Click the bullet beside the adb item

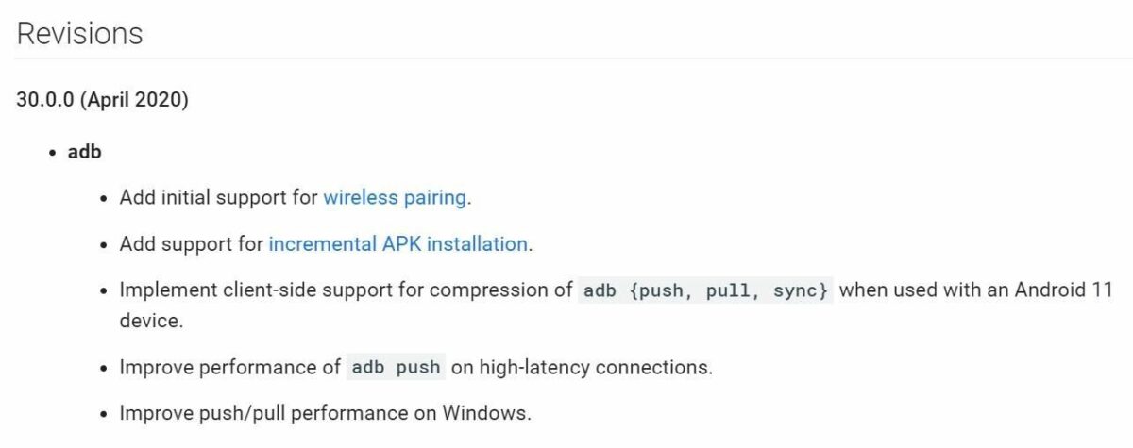[x=52, y=153]
